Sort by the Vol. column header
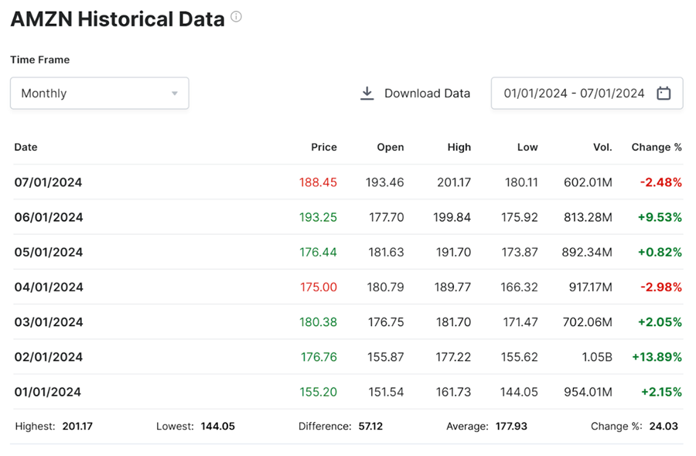 602,147
